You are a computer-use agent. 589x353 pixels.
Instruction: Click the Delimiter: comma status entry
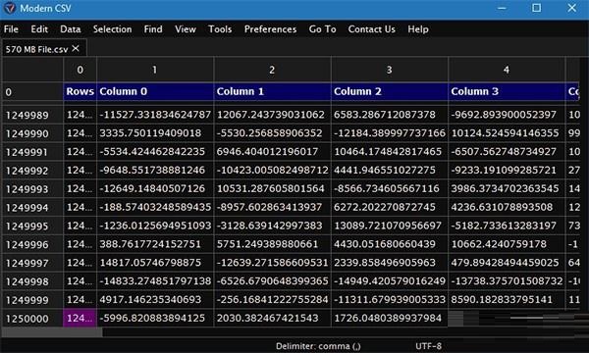tap(318, 346)
